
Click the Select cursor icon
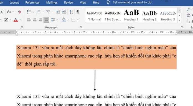pos(189,21)
